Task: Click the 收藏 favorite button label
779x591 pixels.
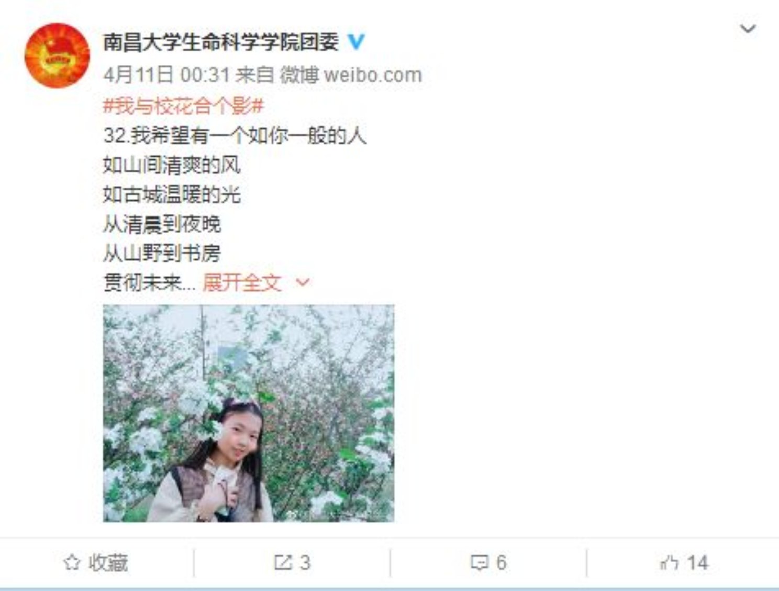Action: [108, 563]
